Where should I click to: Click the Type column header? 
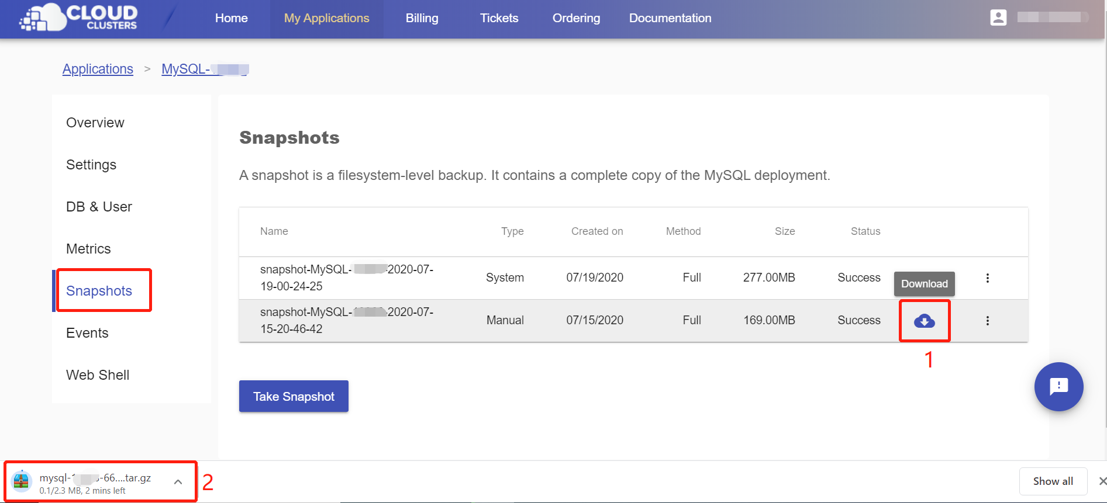512,231
